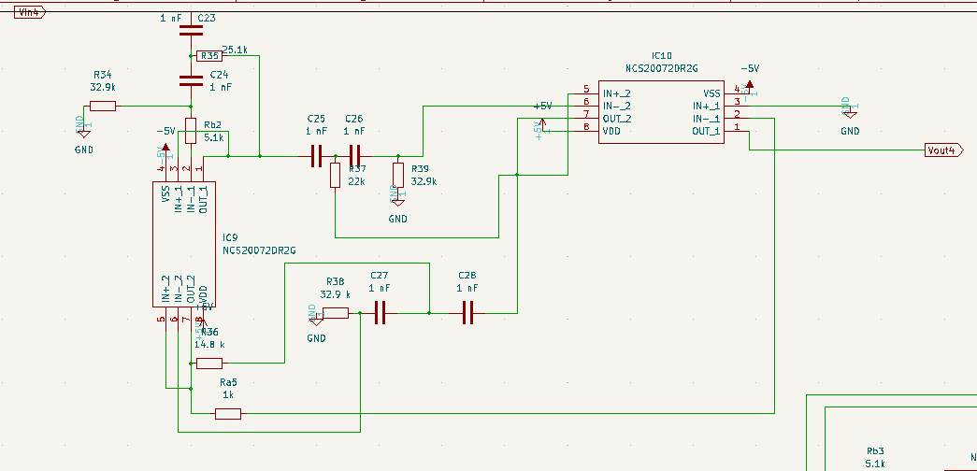
Task: Click capacitor C23 symbol
Action: [x=191, y=30]
